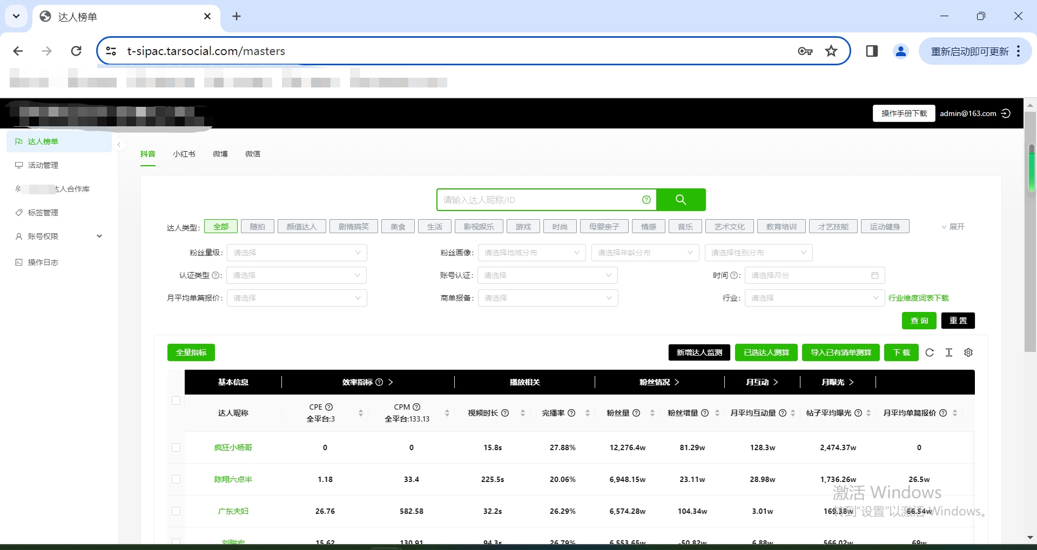Screen dimensions: 1037x550
Task: Show the CPM help tooltip icon
Action: tap(416, 407)
